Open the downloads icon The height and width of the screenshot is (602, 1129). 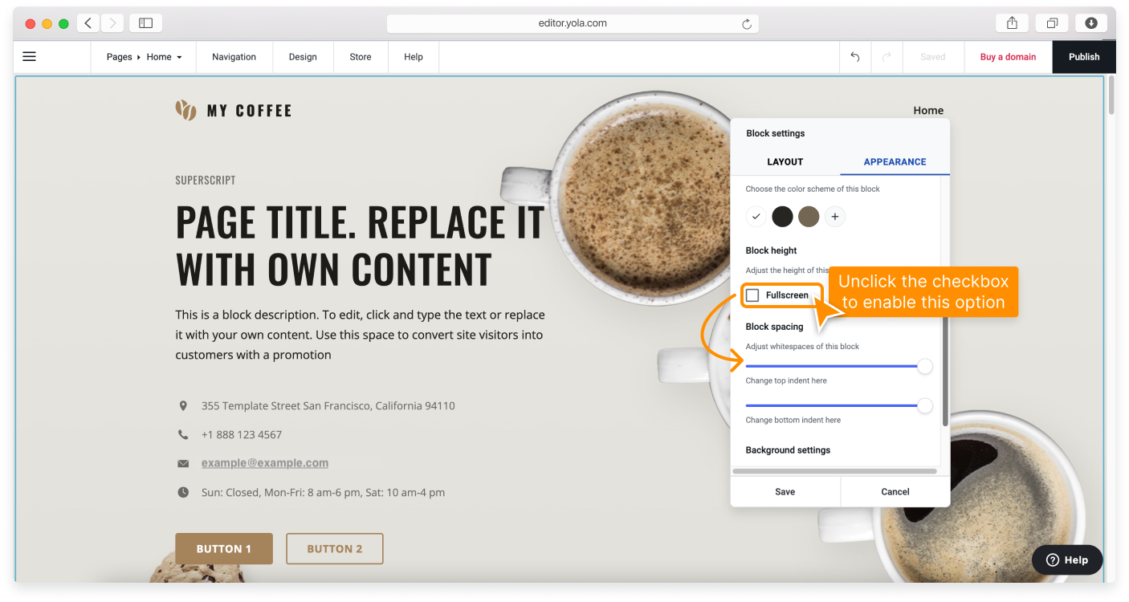pyautogui.click(x=1091, y=23)
